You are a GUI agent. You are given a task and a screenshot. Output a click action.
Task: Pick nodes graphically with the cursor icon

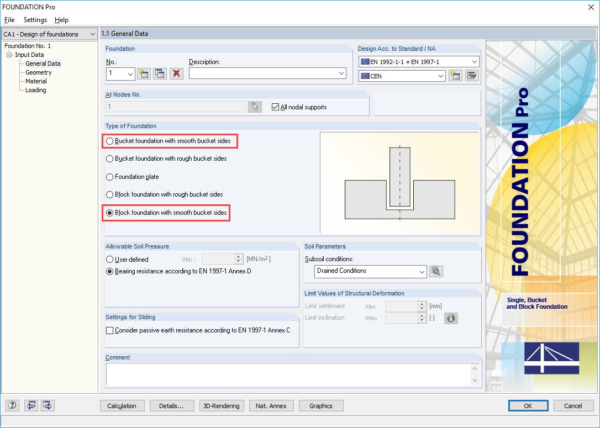click(255, 107)
